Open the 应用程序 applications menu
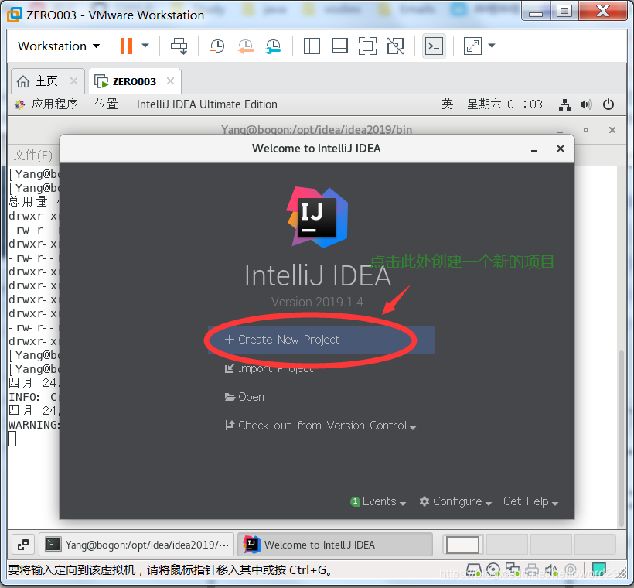634x588 pixels. (46, 104)
